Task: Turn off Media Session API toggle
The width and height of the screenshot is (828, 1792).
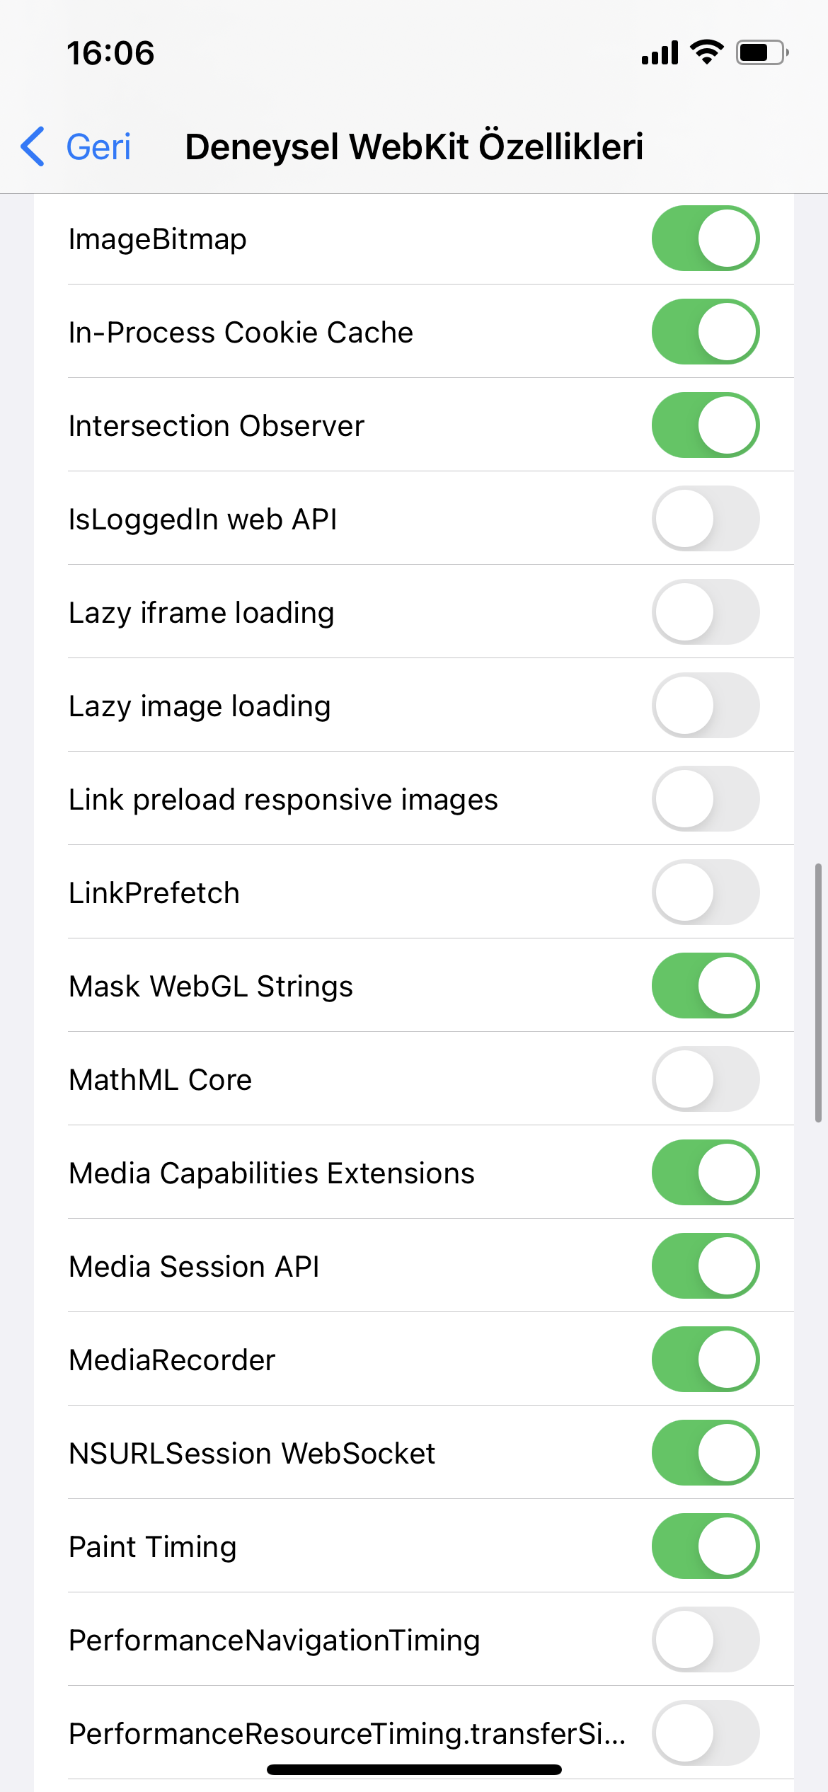Action: pos(705,1266)
